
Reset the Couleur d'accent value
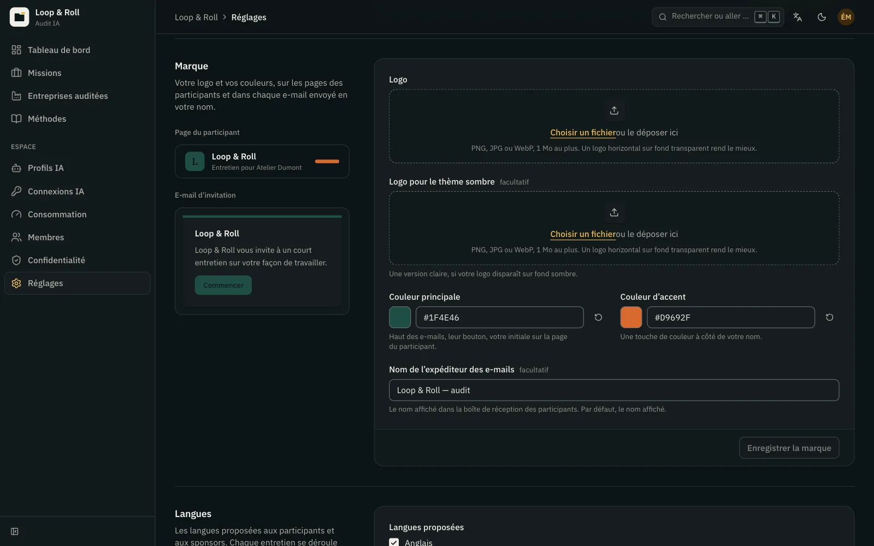829,317
